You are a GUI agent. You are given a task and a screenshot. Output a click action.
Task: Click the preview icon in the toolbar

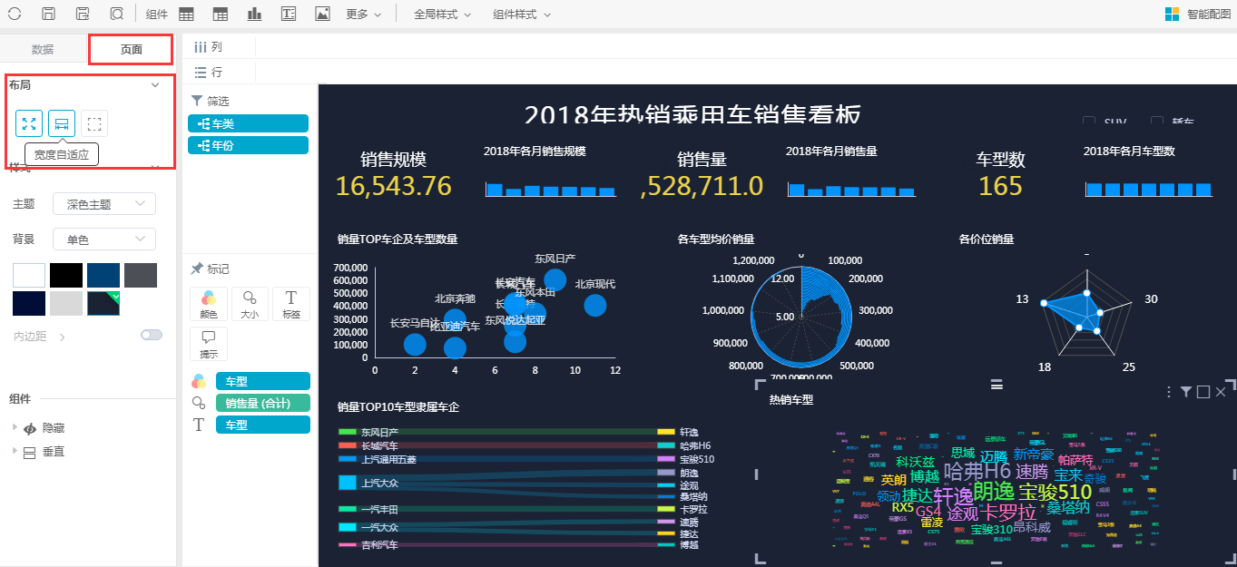[x=116, y=14]
